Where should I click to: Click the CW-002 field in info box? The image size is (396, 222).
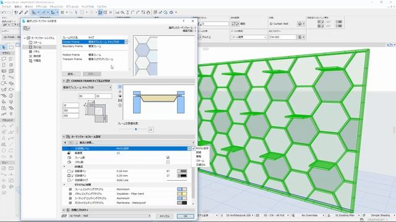point(282,37)
